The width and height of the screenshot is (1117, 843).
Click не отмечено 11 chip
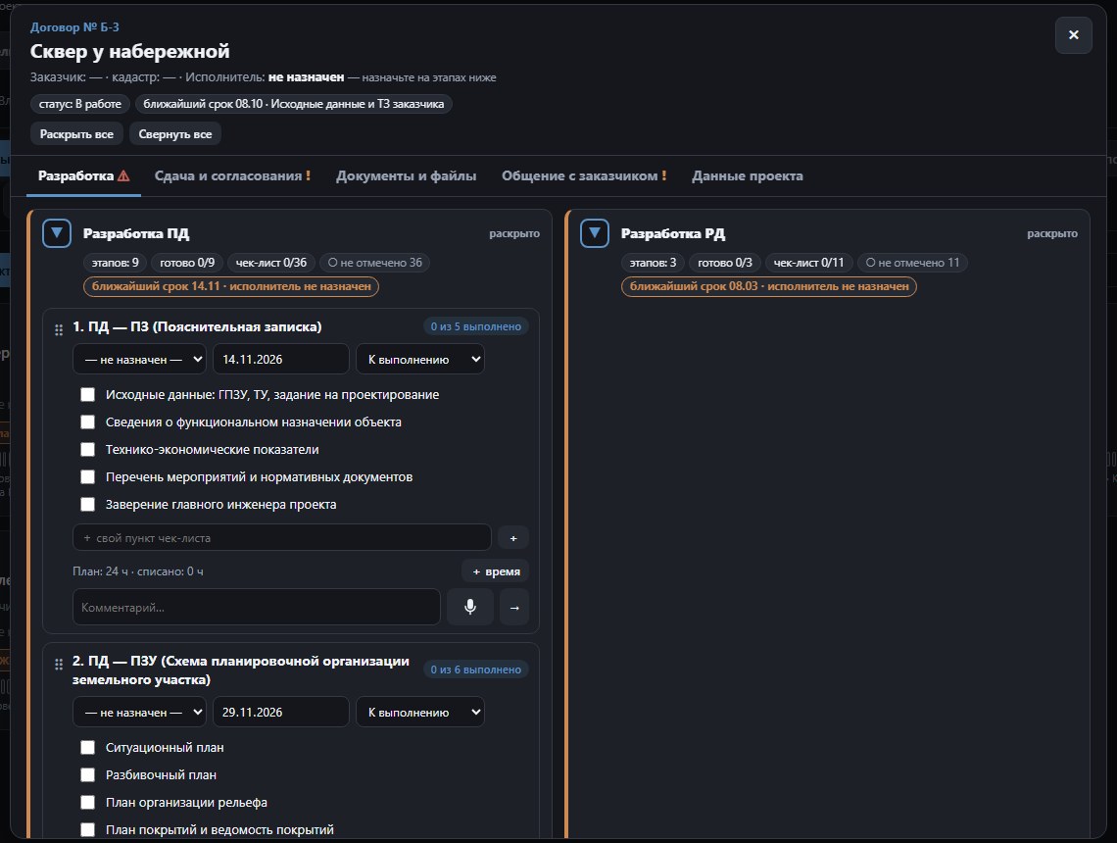pos(912,263)
